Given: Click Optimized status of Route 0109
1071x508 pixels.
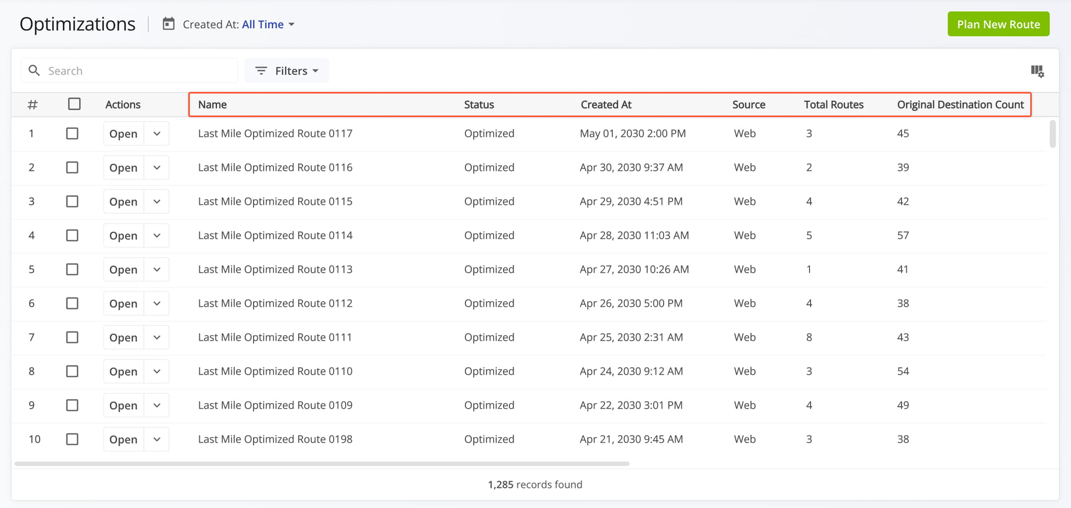Looking at the screenshot, I should click(x=489, y=405).
